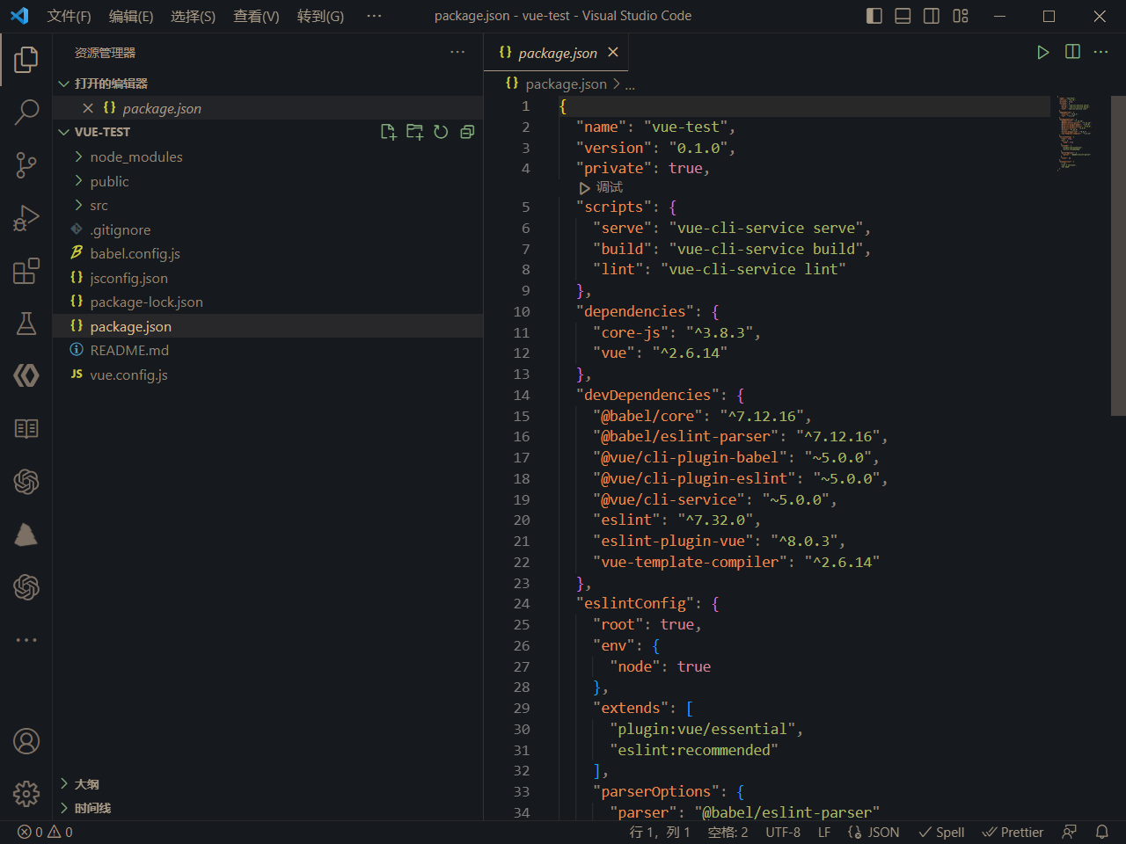
Task: Open explorer panel more actions ellipsis
Action: tap(457, 53)
